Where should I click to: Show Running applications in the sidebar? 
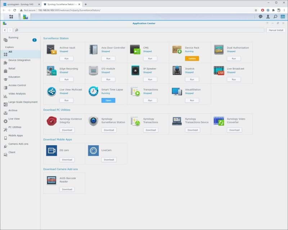[13, 38]
